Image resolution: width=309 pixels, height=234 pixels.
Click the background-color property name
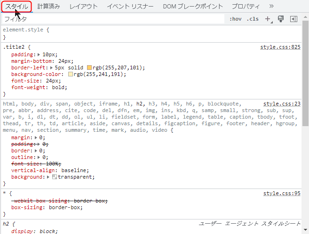pos(36,74)
